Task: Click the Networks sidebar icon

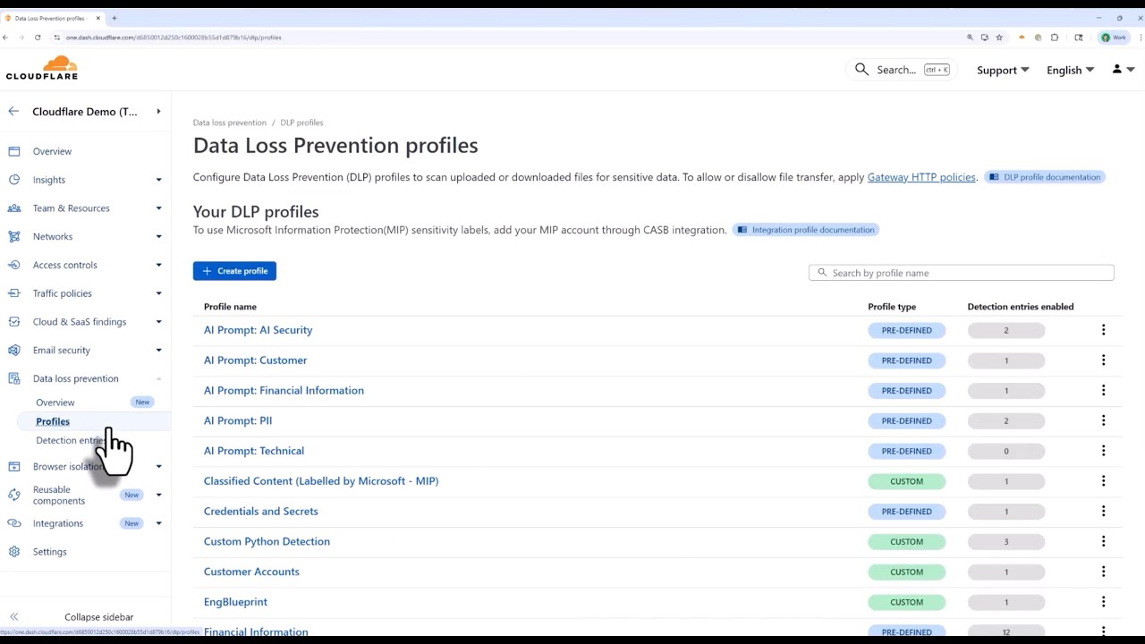Action: click(14, 237)
